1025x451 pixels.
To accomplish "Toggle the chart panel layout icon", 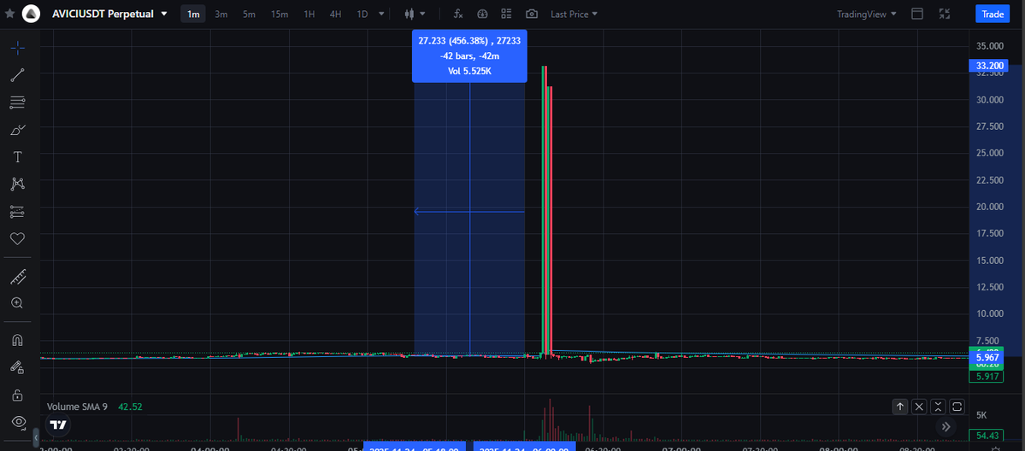I will point(917,14).
